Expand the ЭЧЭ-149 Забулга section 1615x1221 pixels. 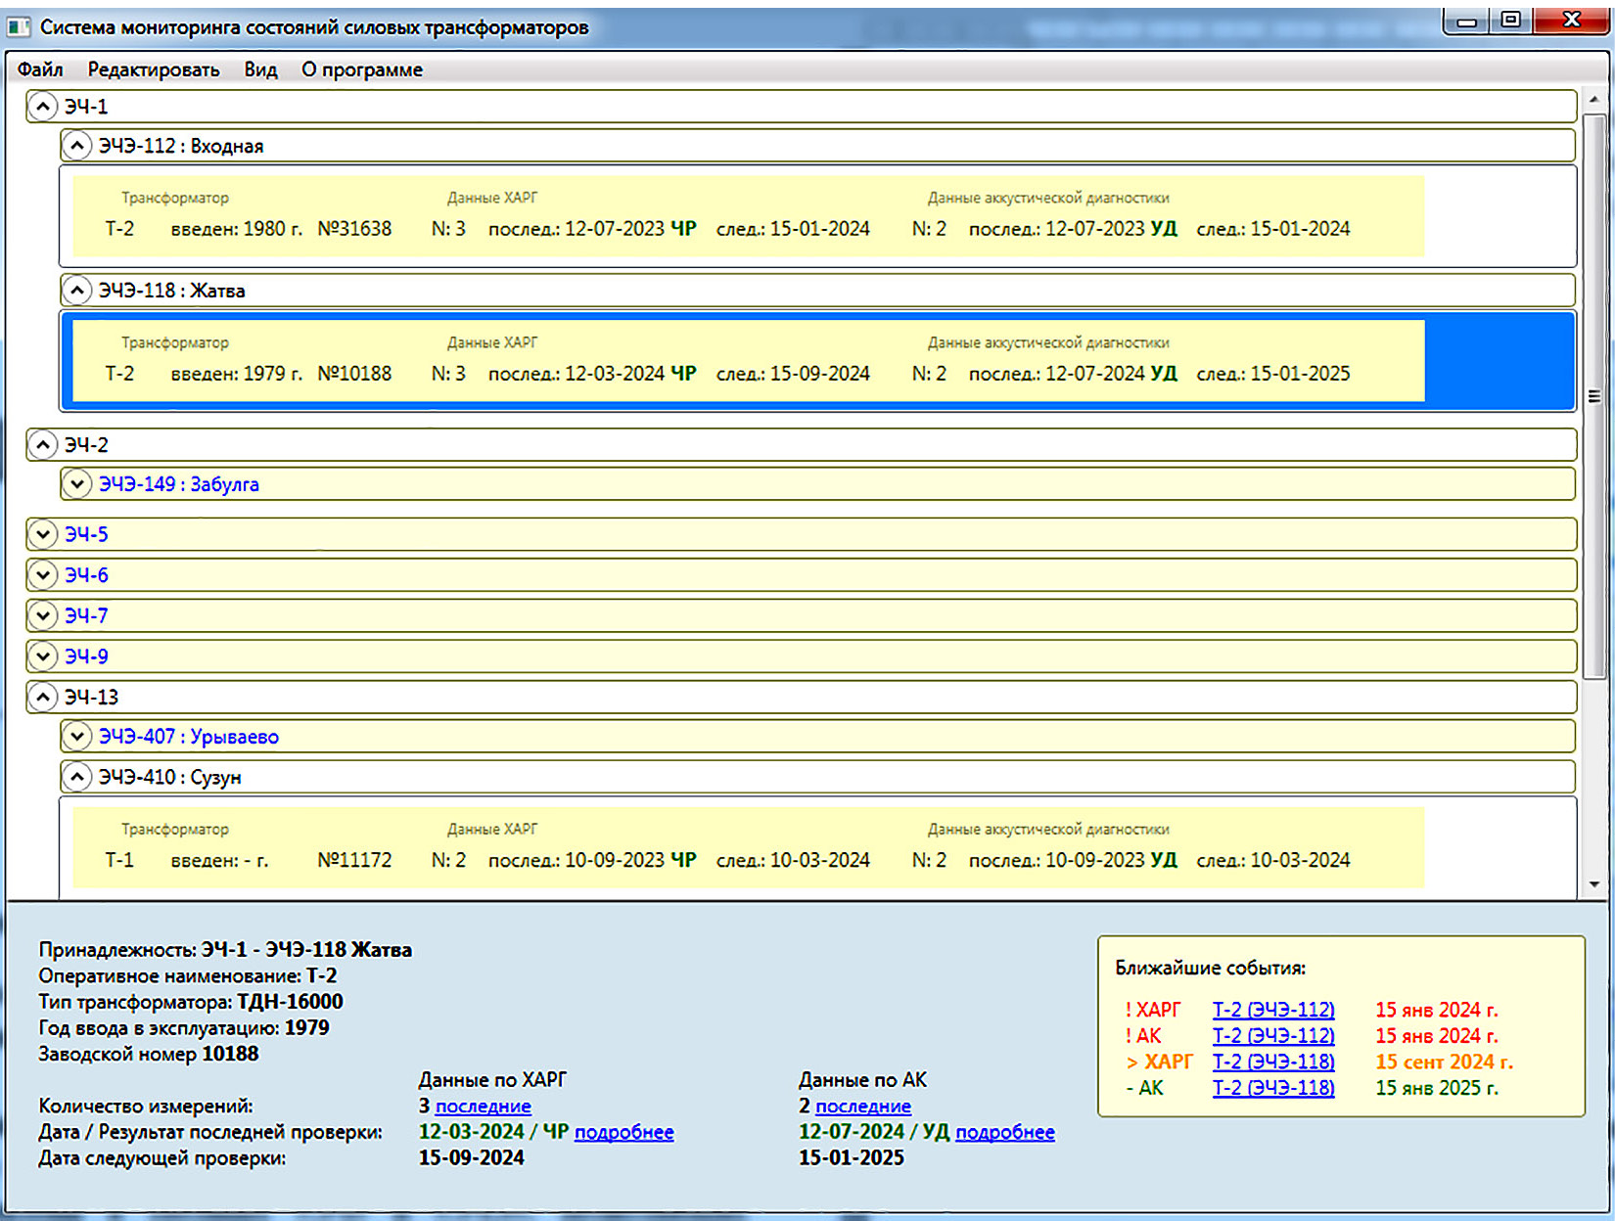point(76,484)
